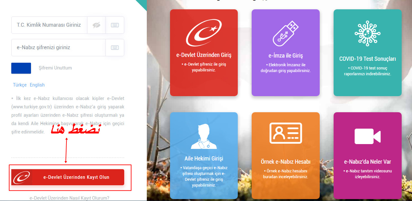The height and width of the screenshot is (201, 412).
Task: Switch language to Türkçe
Action: click(x=20, y=85)
